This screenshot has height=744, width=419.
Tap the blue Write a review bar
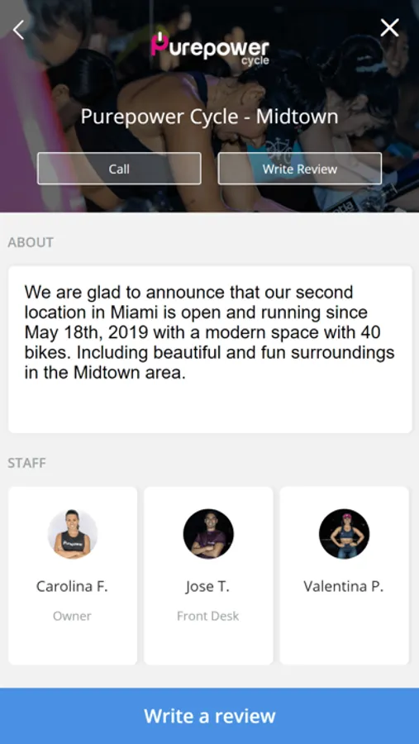(x=209, y=716)
